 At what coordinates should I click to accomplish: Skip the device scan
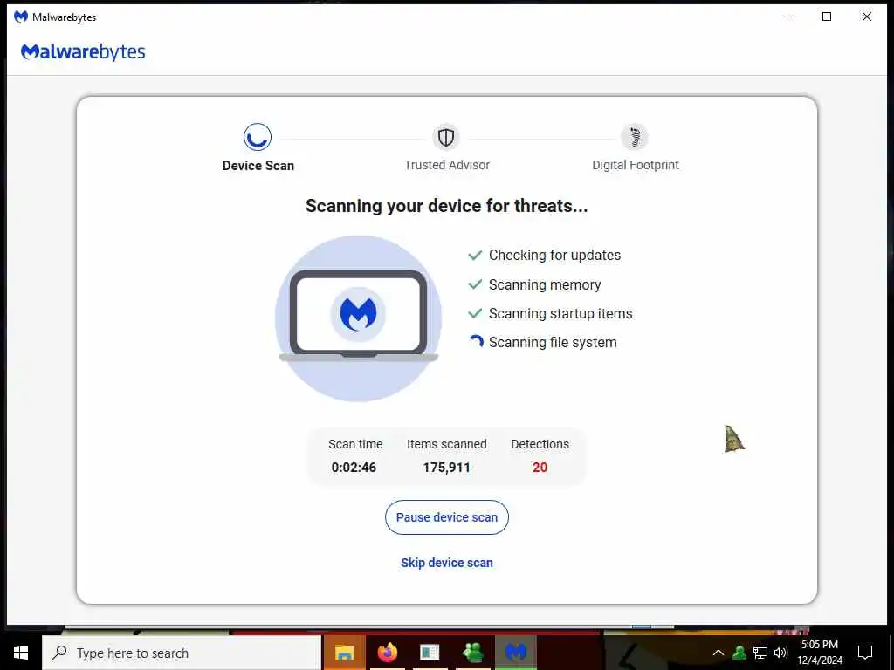pyautogui.click(x=447, y=563)
